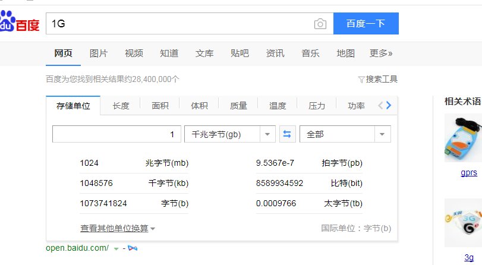Image resolution: width=482 pixels, height=265 pixels.
Task: Open the 3g related term link
Action: (x=469, y=257)
